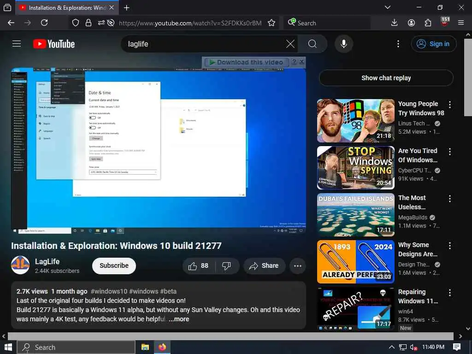Open extensions puzzle icon

428,23
